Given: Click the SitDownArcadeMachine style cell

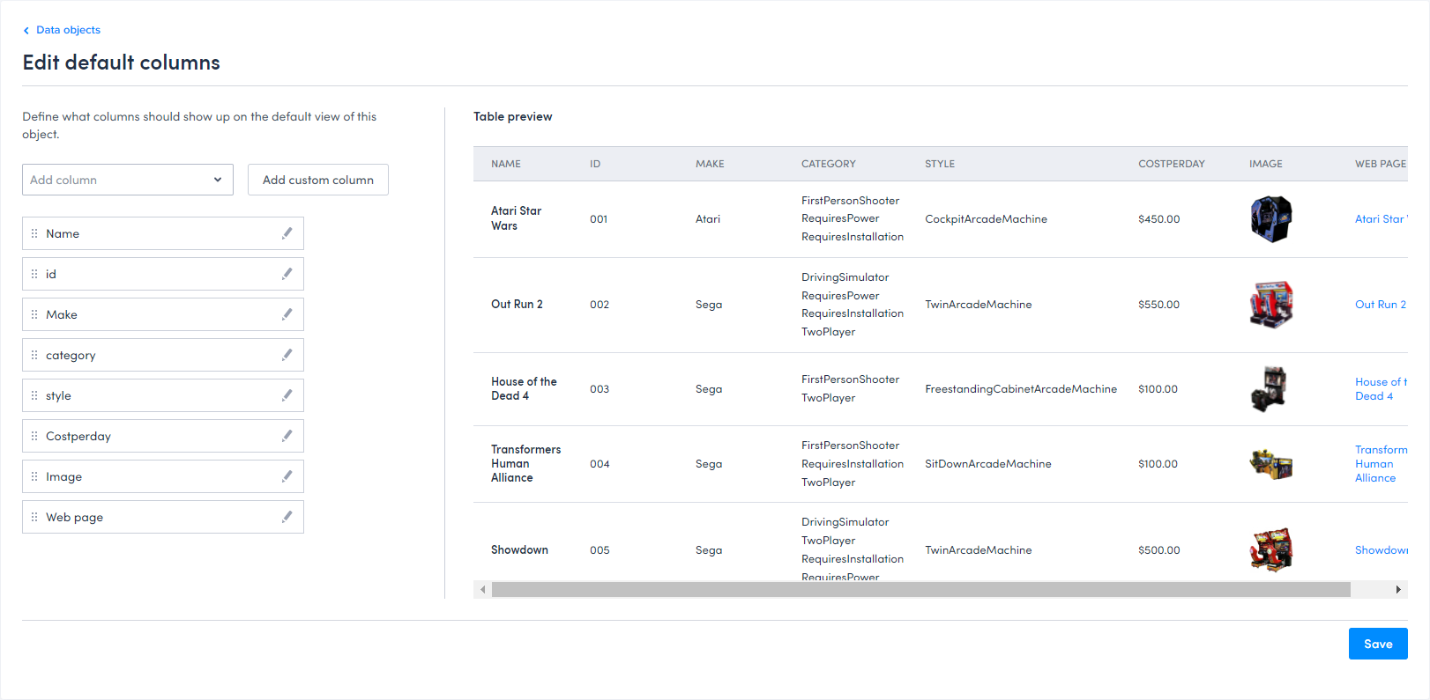Looking at the screenshot, I should point(988,464).
